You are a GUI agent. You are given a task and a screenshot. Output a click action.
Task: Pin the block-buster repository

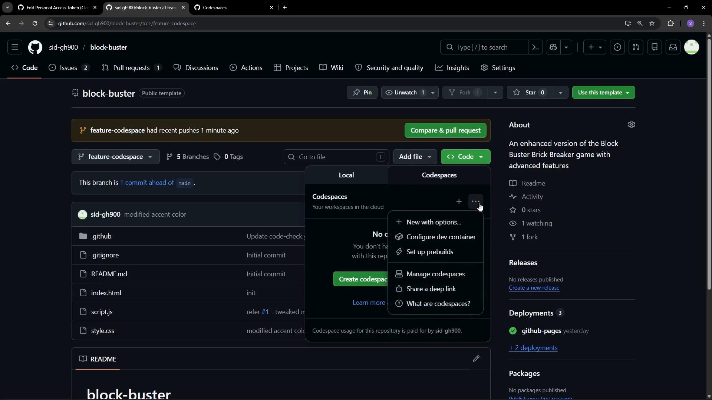(x=362, y=93)
